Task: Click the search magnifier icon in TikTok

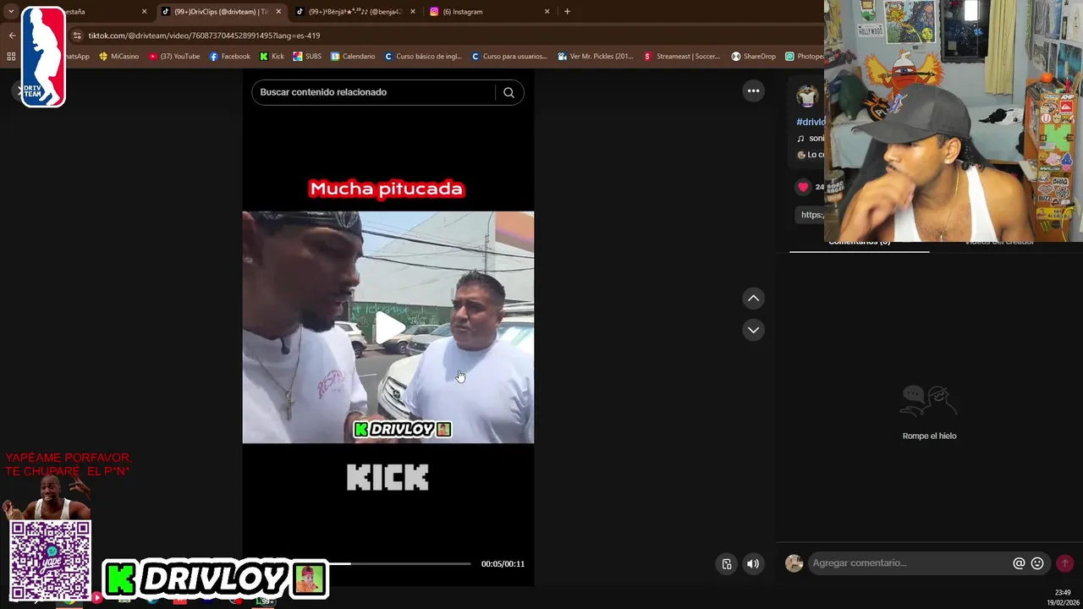Action: click(x=509, y=92)
